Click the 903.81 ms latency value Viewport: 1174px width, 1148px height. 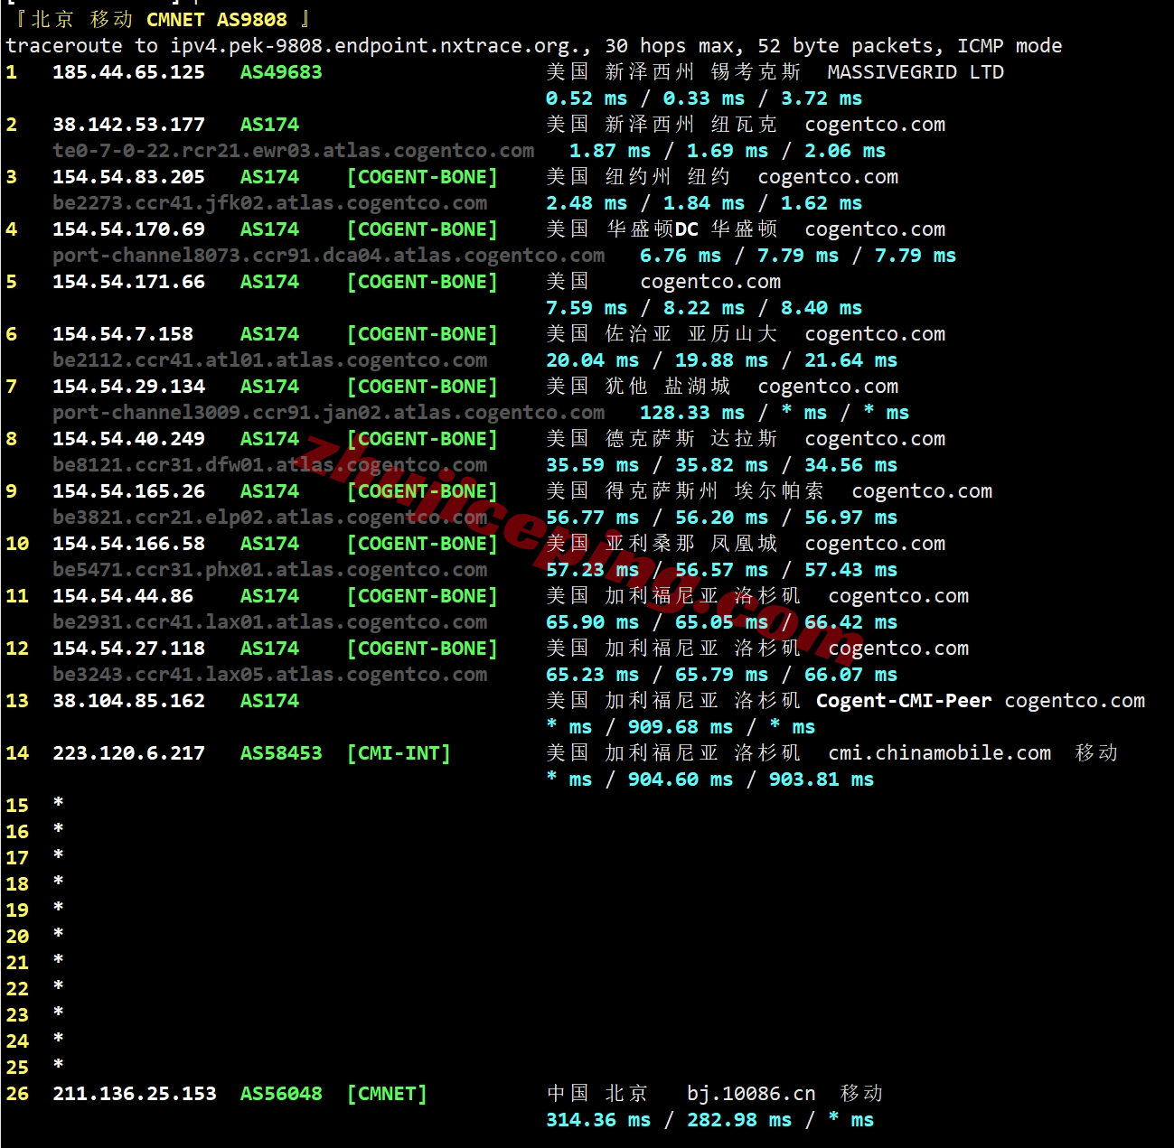pyautogui.click(x=822, y=779)
